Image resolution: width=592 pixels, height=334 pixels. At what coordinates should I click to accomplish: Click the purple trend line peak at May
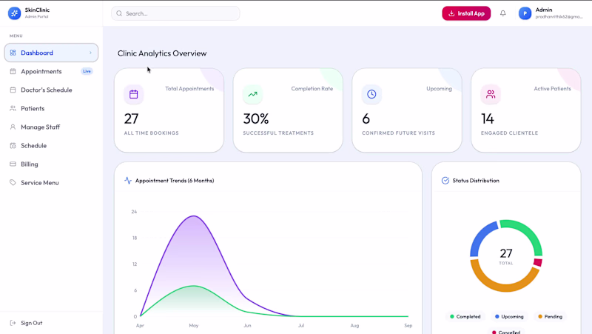pos(194,216)
